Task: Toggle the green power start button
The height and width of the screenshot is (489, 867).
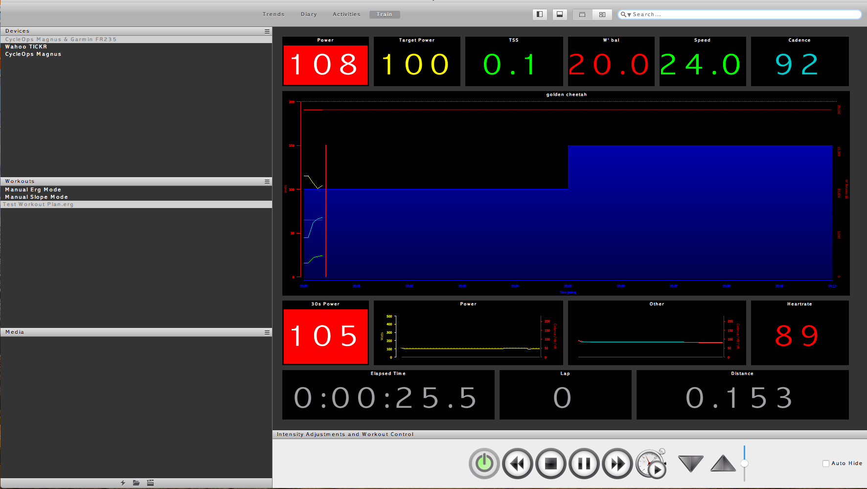Action: click(484, 463)
